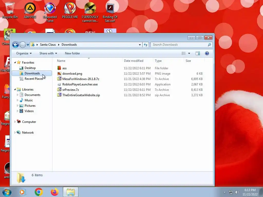Click the New folder button
The image size is (263, 197).
pyautogui.click(x=72, y=53)
